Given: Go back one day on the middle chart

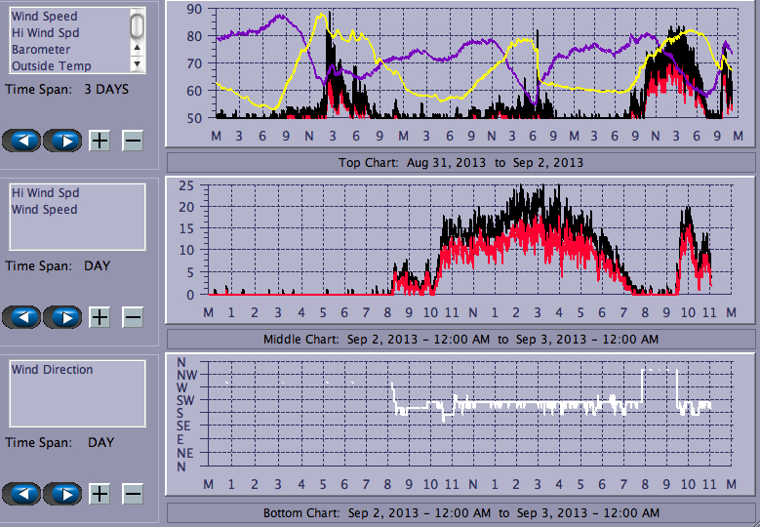Looking at the screenshot, I should (x=21, y=317).
